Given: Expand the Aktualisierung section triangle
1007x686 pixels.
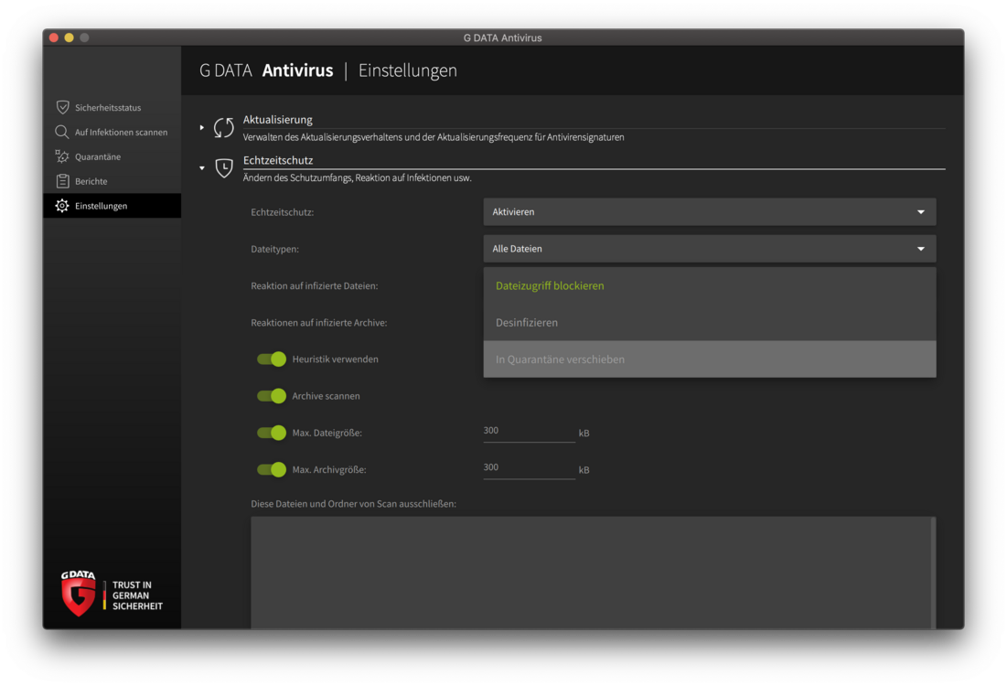Looking at the screenshot, I should click(x=201, y=128).
